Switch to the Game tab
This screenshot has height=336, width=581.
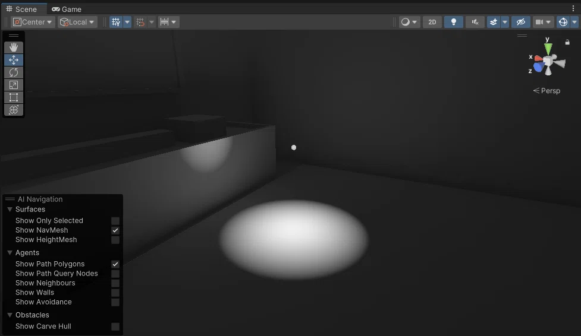[67, 9]
